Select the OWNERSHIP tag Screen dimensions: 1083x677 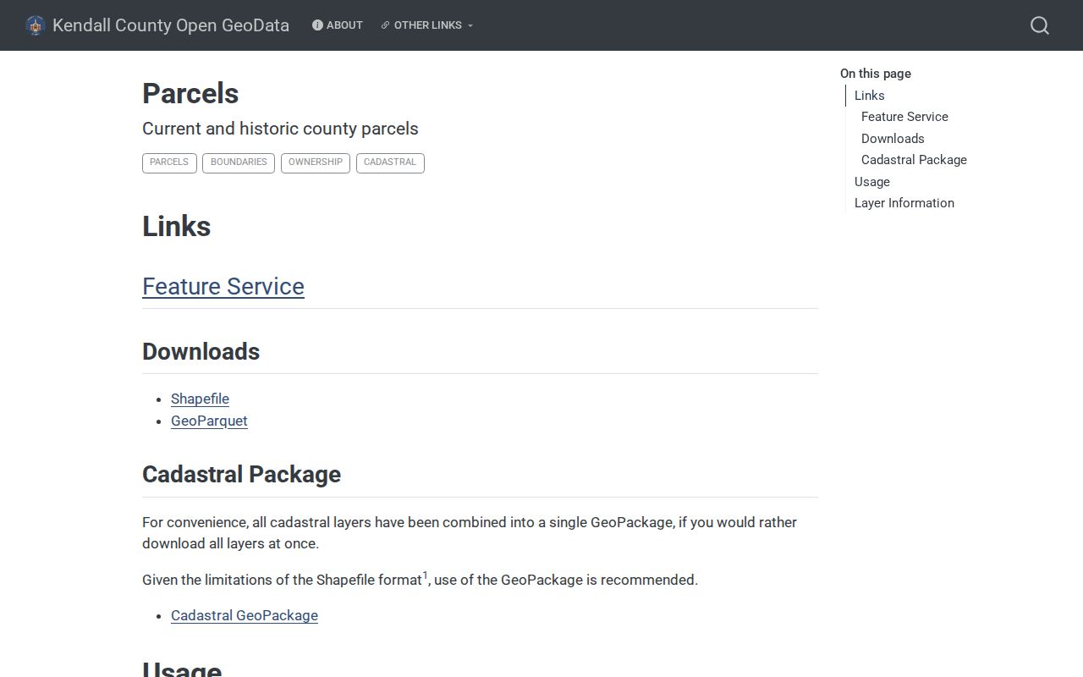click(x=316, y=162)
